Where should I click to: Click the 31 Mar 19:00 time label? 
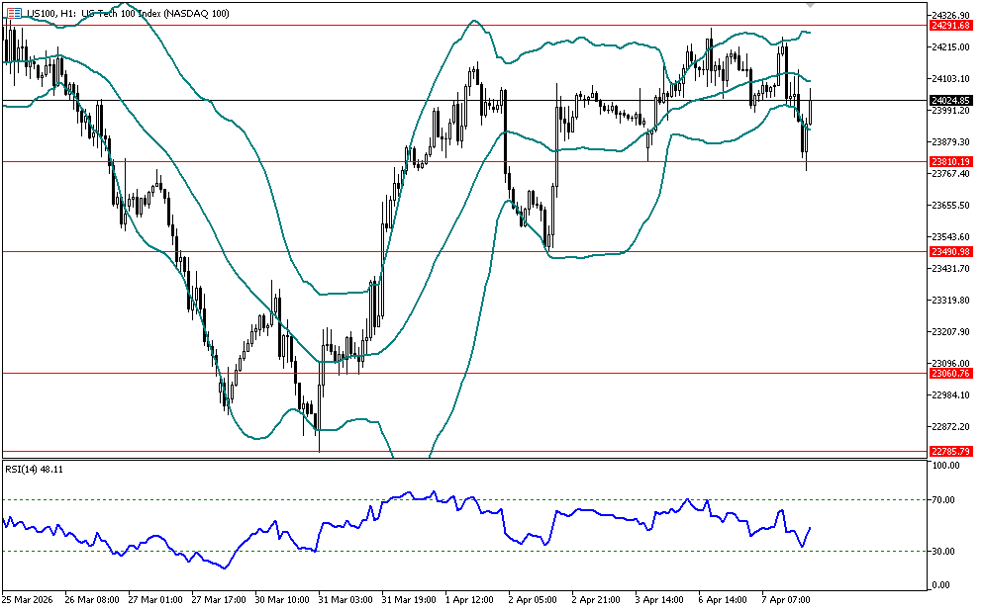tap(408, 599)
